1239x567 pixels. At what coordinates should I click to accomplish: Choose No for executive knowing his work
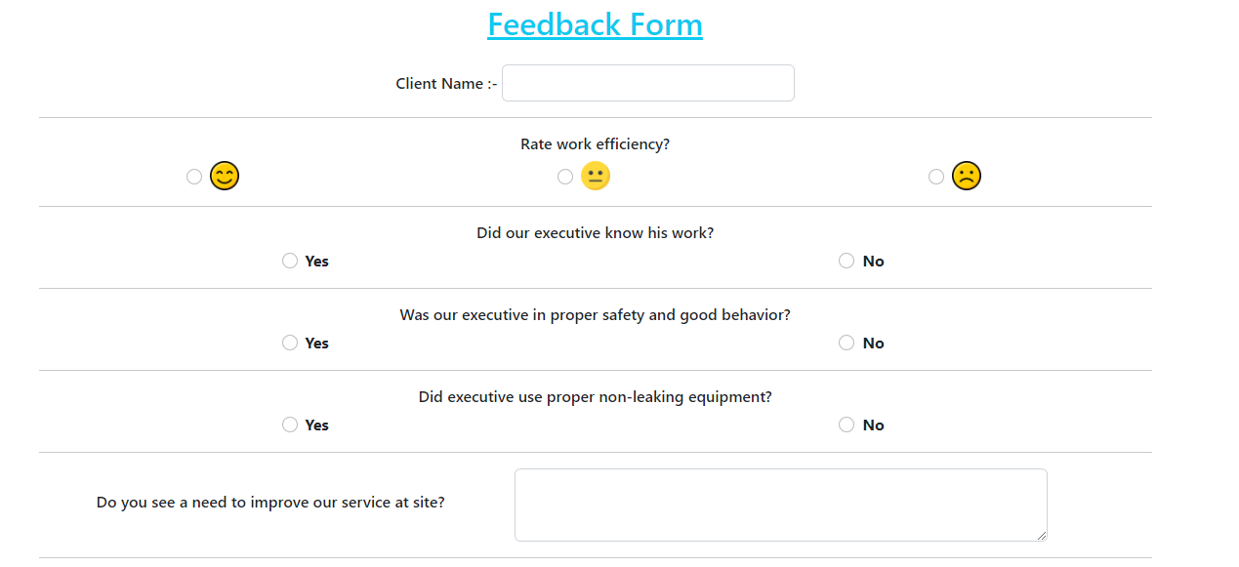point(847,261)
